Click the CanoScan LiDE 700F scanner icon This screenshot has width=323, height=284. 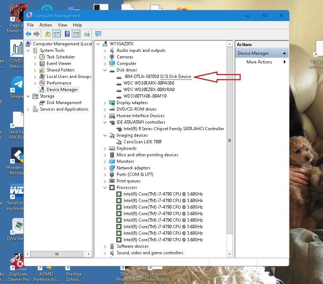[x=119, y=142]
